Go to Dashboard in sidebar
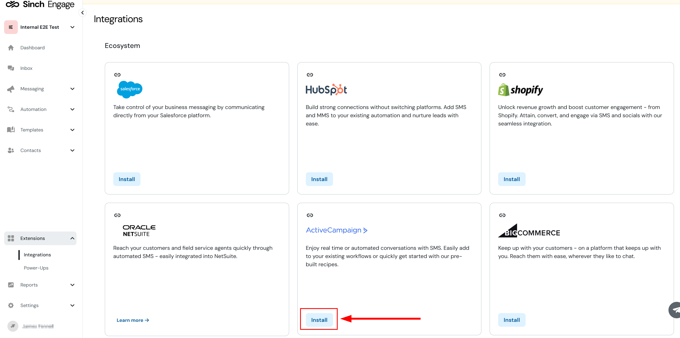This screenshot has width=680, height=338. click(40, 48)
